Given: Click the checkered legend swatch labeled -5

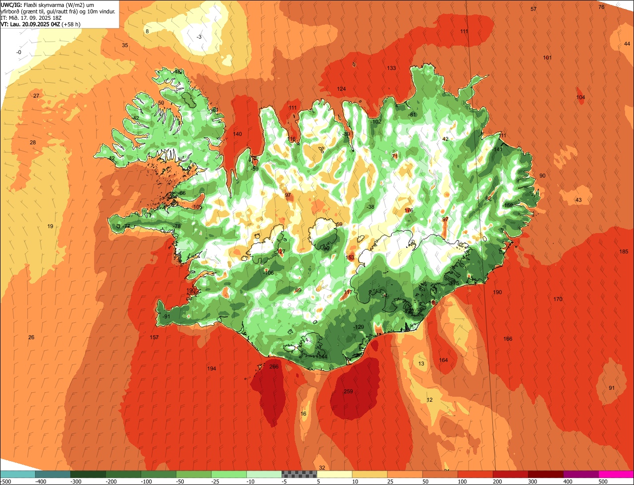Looking at the screenshot, I should 299,475.
